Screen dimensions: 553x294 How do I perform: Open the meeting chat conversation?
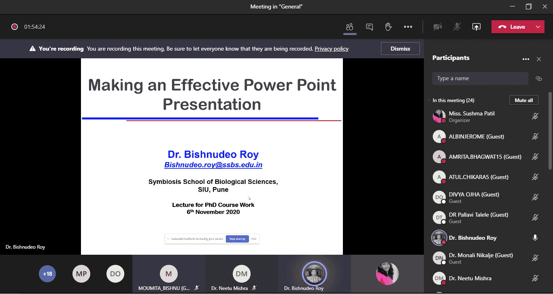(x=369, y=27)
